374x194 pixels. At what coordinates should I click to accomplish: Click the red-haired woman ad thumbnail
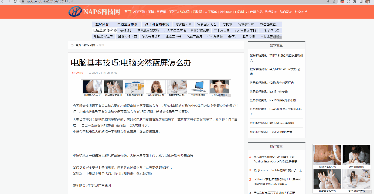tap(156, 87)
